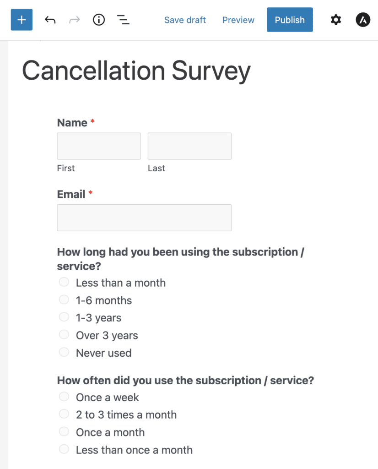Screen dimensions: 378x469
Task: Open the editor Settings gear icon
Action: (x=335, y=20)
